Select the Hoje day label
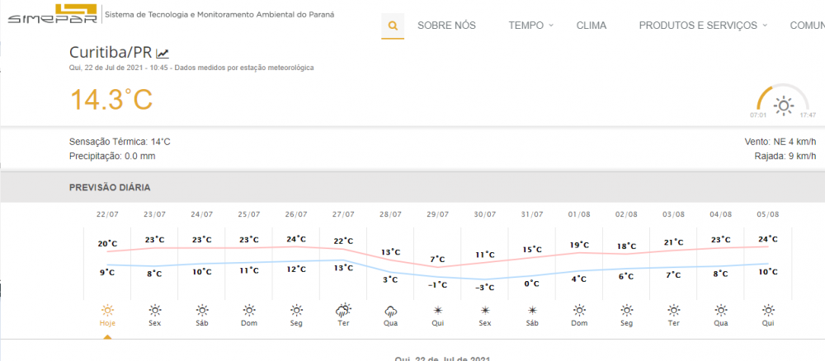 pos(107,324)
